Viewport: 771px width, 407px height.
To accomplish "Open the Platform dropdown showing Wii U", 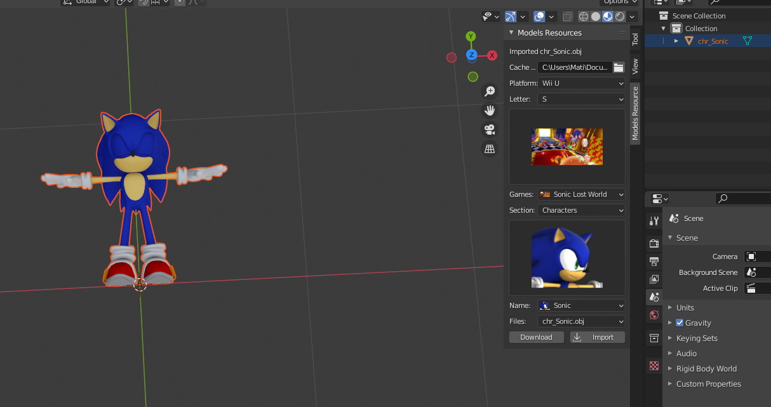I will 580,83.
